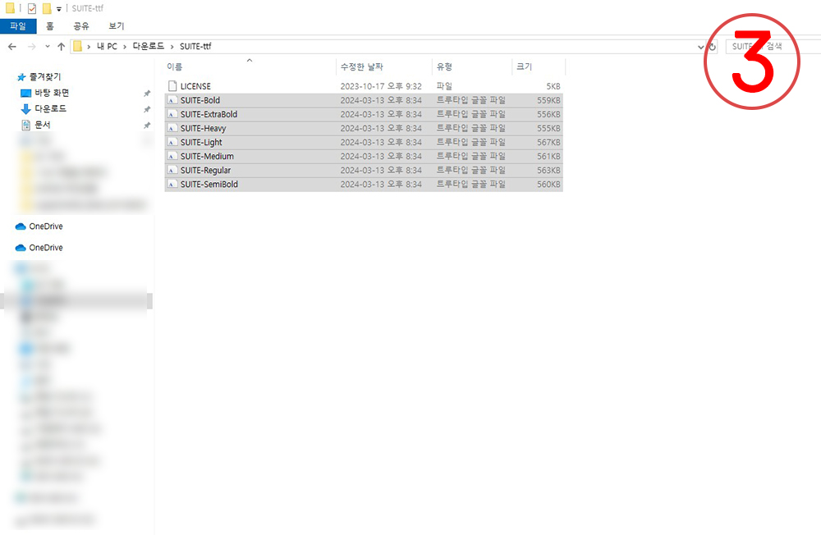Select SUITE-Light font file icon
This screenshot has height=535, width=821.
(x=172, y=143)
